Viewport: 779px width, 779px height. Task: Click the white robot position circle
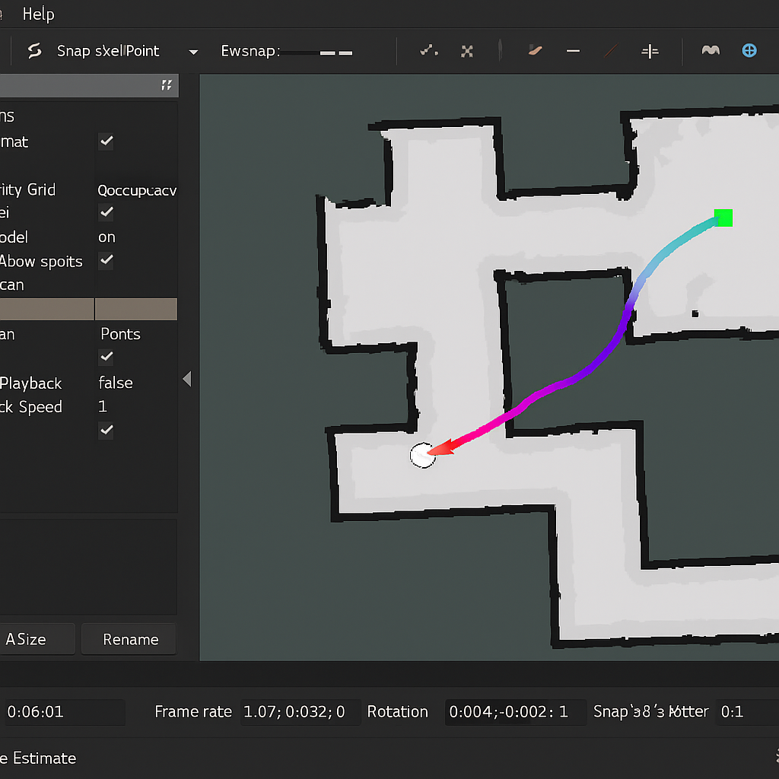point(422,455)
